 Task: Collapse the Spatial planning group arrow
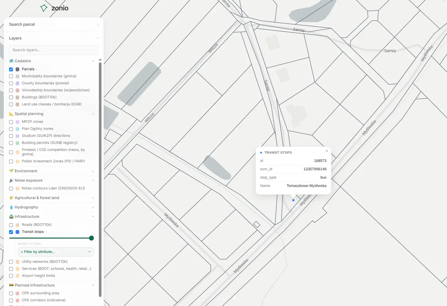tap(93, 114)
